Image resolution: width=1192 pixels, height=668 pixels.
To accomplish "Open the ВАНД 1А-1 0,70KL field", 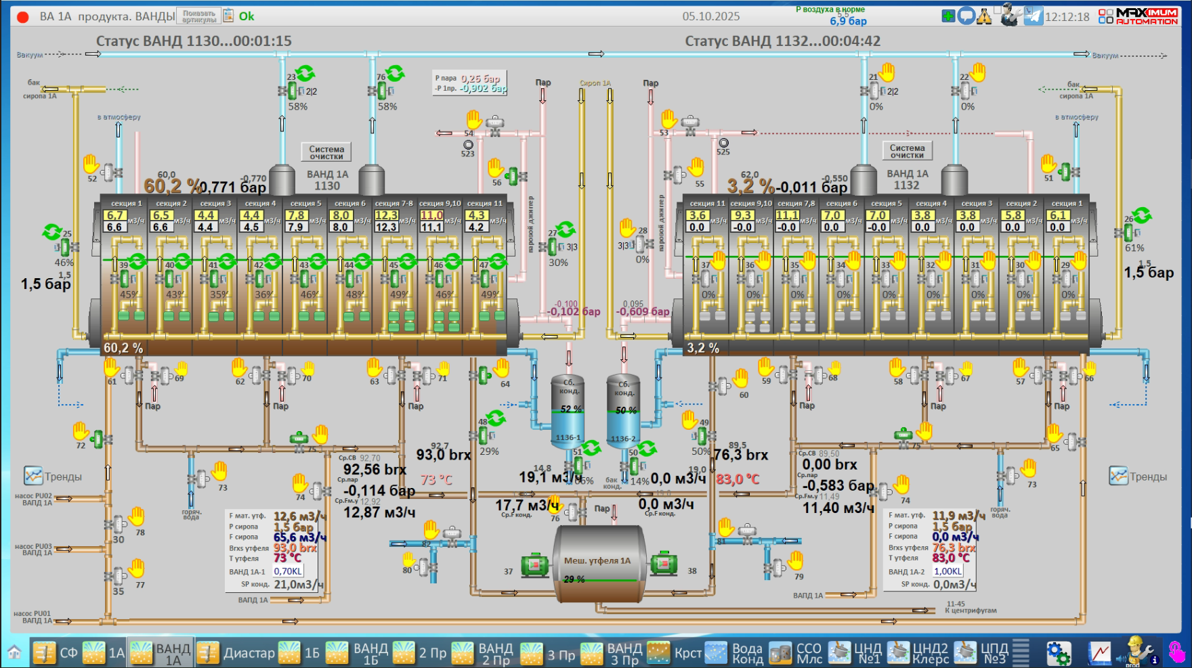I will pyautogui.click(x=288, y=571).
